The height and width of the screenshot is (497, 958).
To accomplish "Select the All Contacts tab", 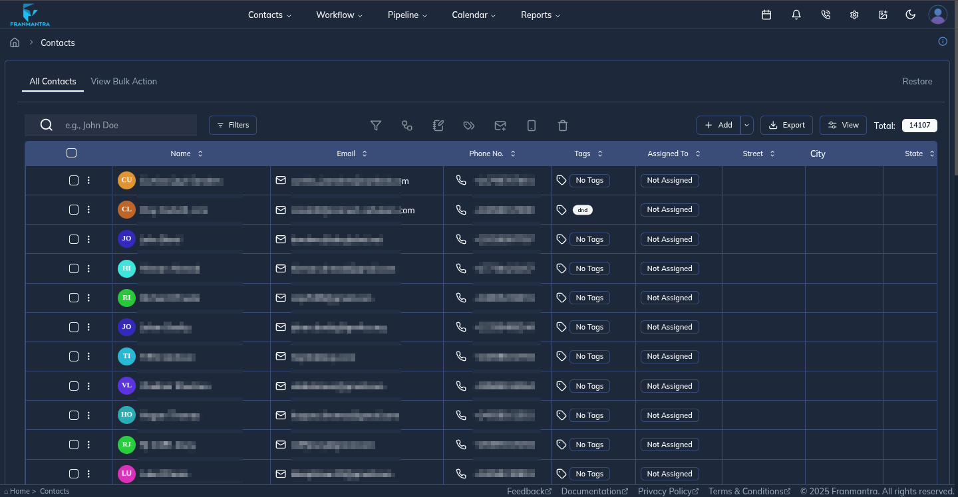I will tap(52, 81).
